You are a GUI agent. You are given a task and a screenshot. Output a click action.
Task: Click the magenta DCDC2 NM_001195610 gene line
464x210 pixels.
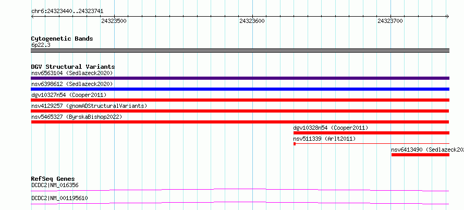click(x=240, y=203)
